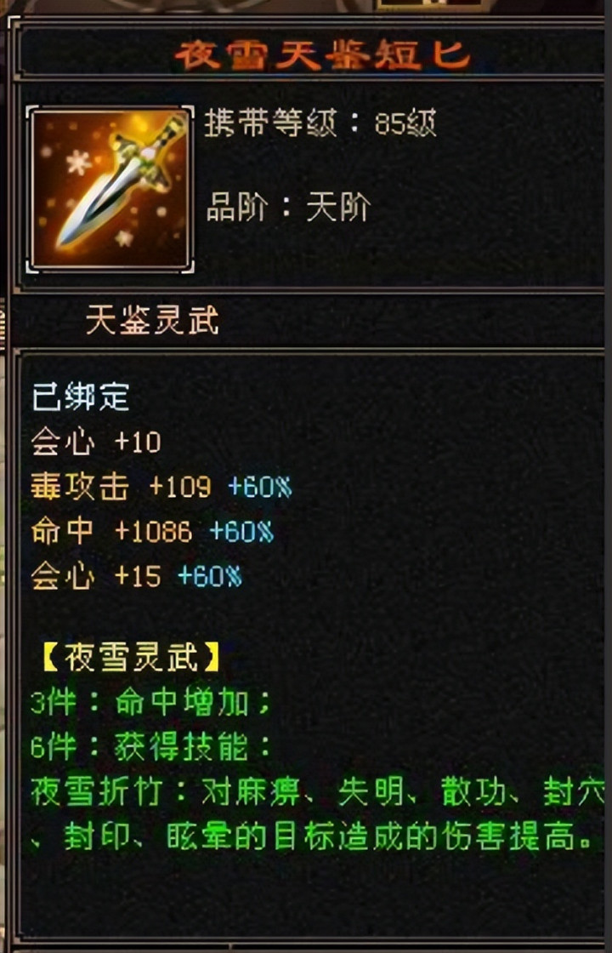Click the 已绑定 bound status text

[81, 397]
